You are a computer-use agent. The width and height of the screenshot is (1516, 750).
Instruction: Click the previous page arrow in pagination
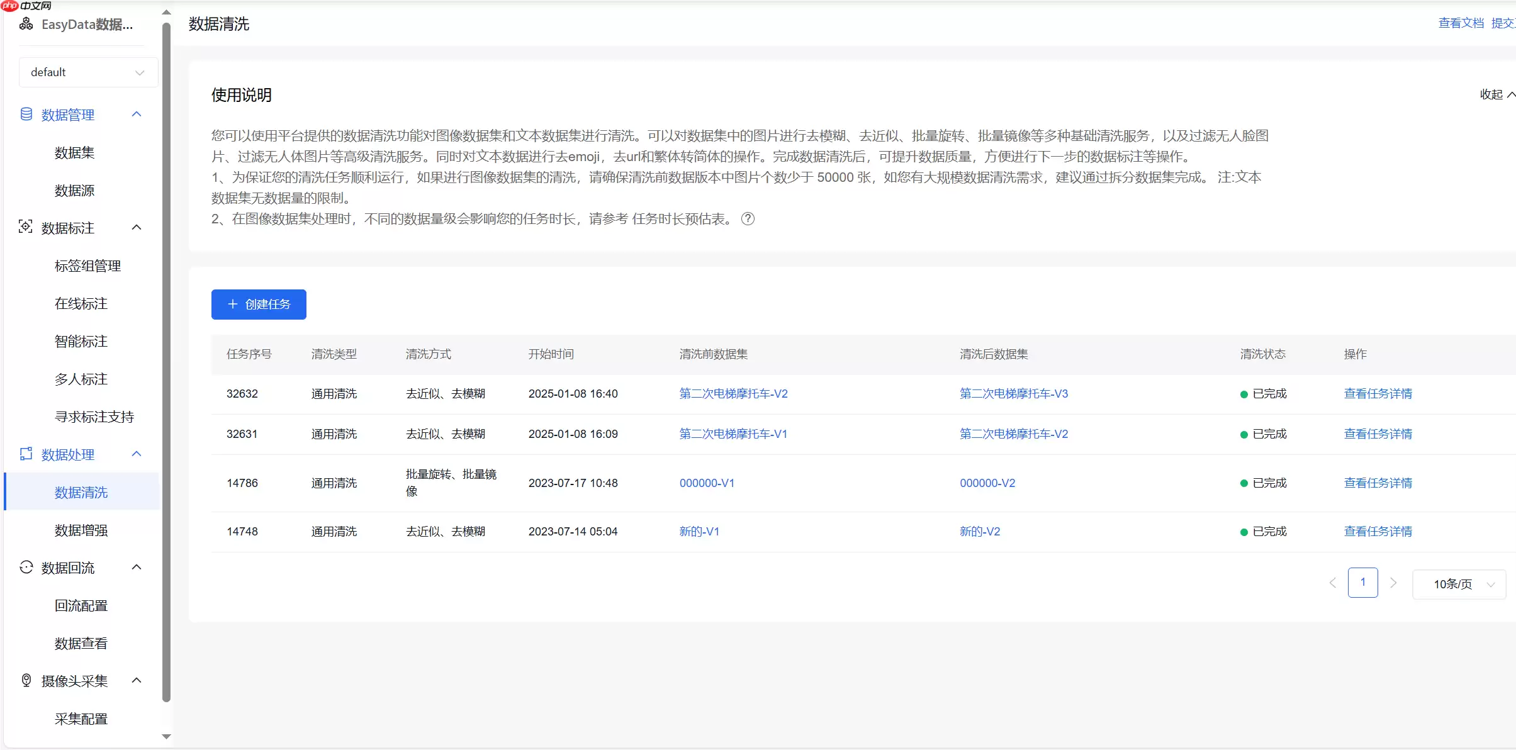[x=1332, y=583]
